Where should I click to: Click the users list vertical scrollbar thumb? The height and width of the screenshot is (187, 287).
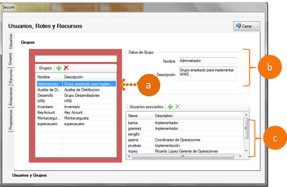246,128
